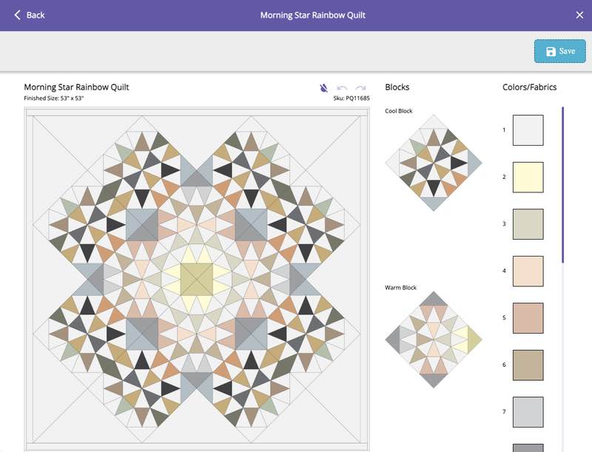Choose fabric swatch 3 (light sage)
This screenshot has width=592, height=452.
point(528,224)
